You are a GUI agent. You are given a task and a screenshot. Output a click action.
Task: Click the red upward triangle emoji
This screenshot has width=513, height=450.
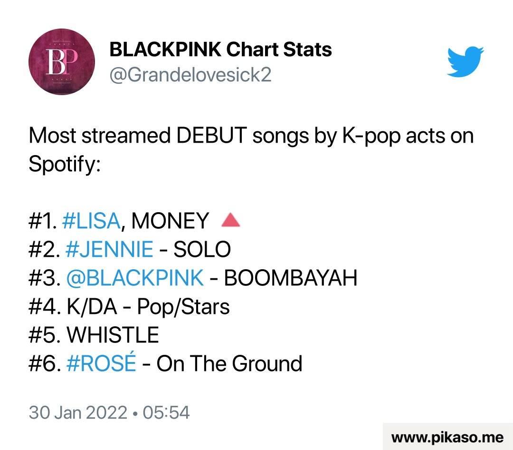[231, 220]
